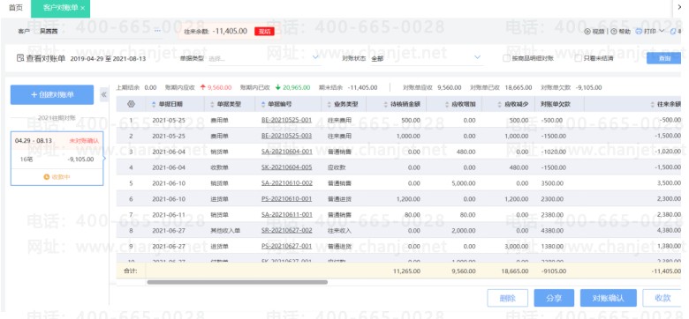Open customer picker ellipsis next to 吴茜茜
The width and height of the screenshot is (689, 319).
tap(158, 31)
